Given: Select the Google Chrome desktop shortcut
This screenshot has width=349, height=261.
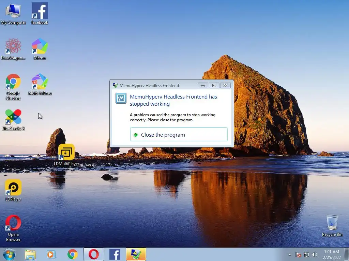Looking at the screenshot, I should 13,87.
